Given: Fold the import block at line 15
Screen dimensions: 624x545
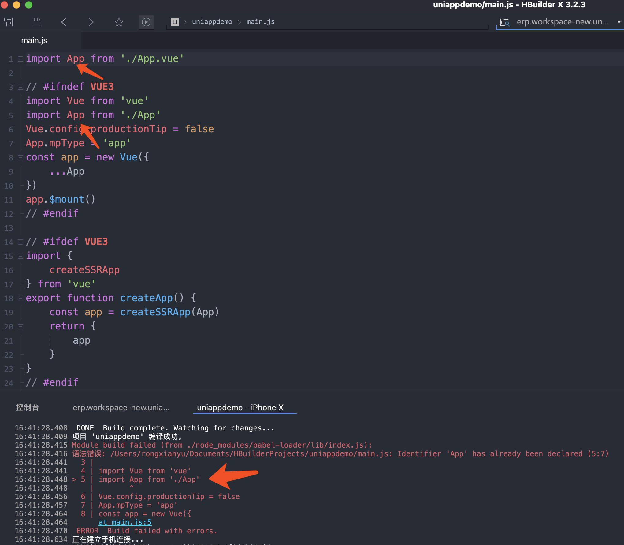Looking at the screenshot, I should (x=20, y=256).
